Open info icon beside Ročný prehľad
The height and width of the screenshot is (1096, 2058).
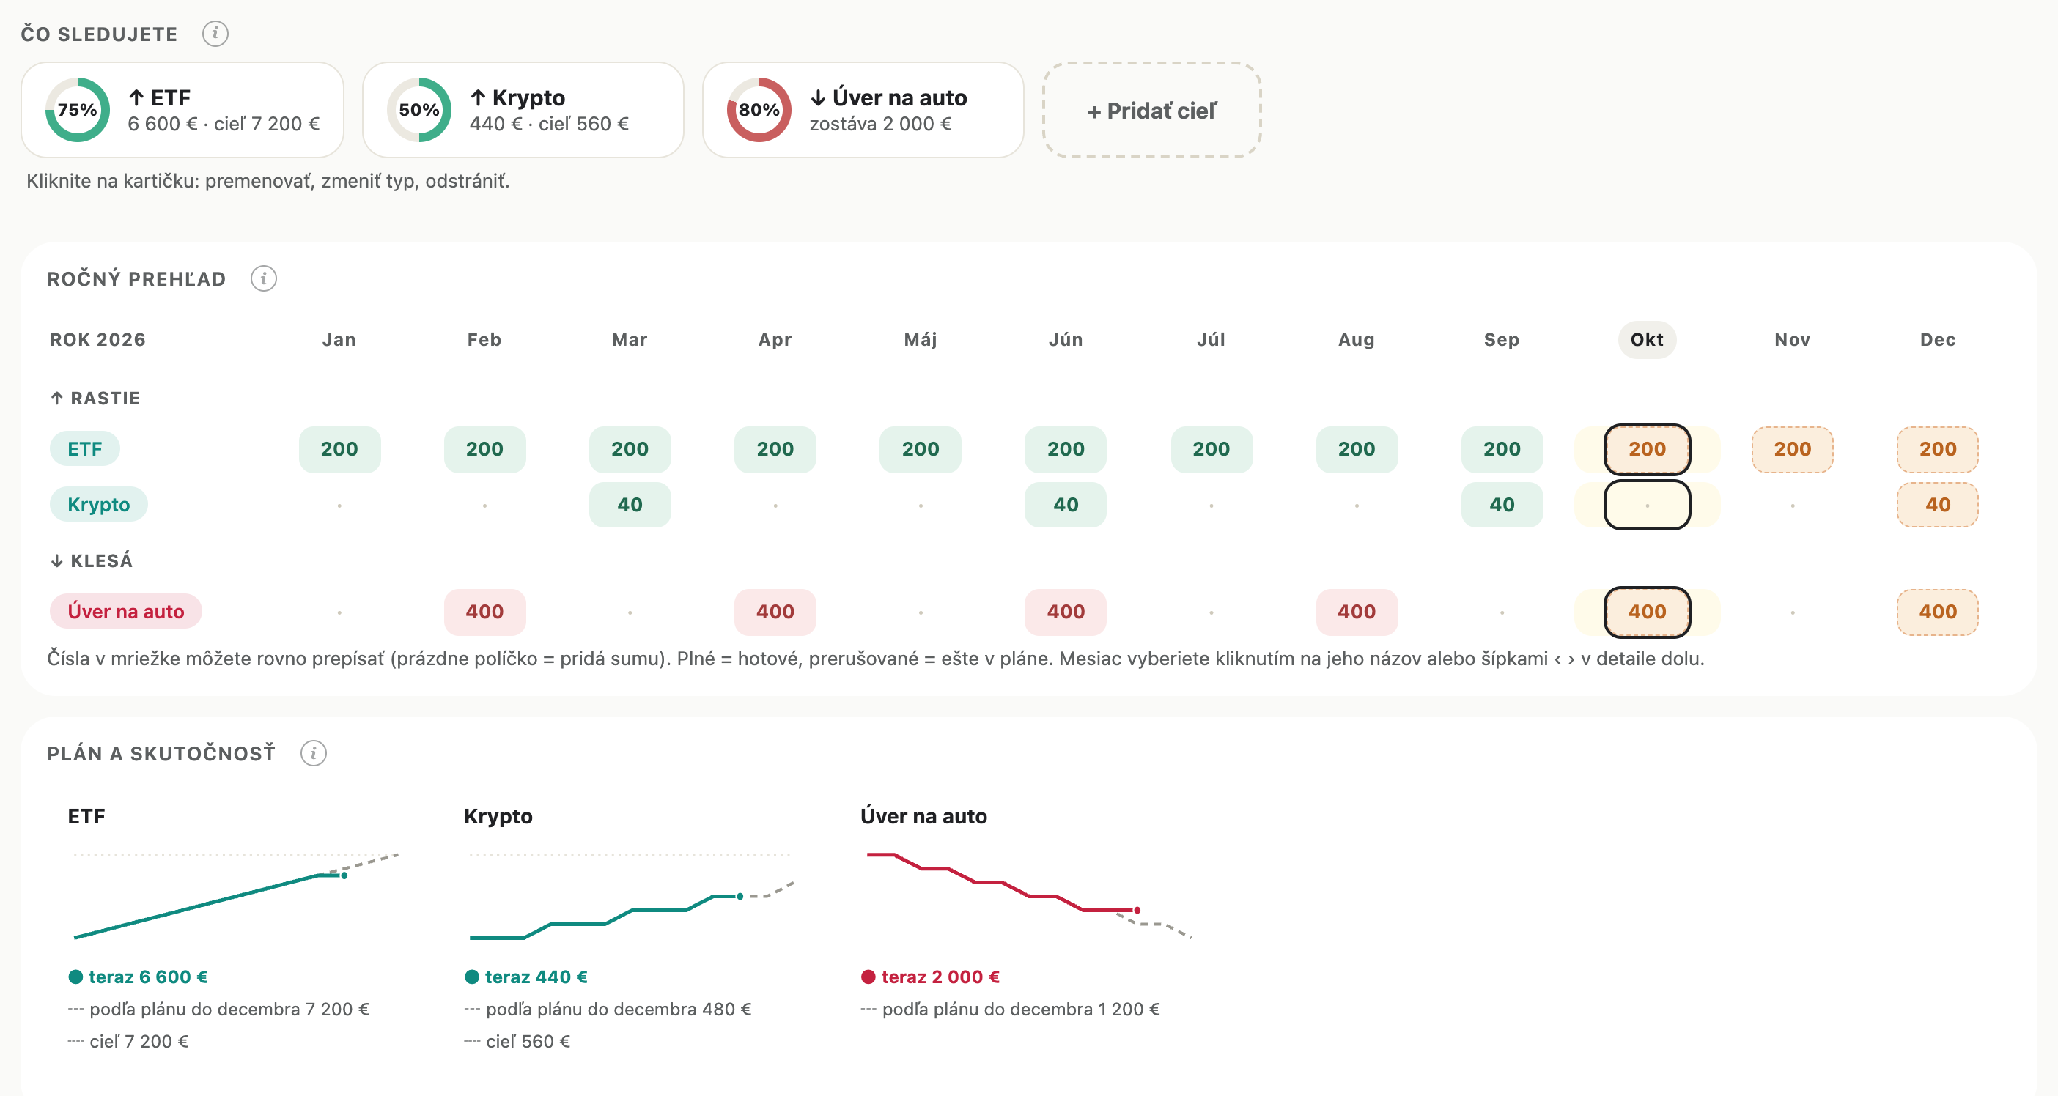pos(264,279)
